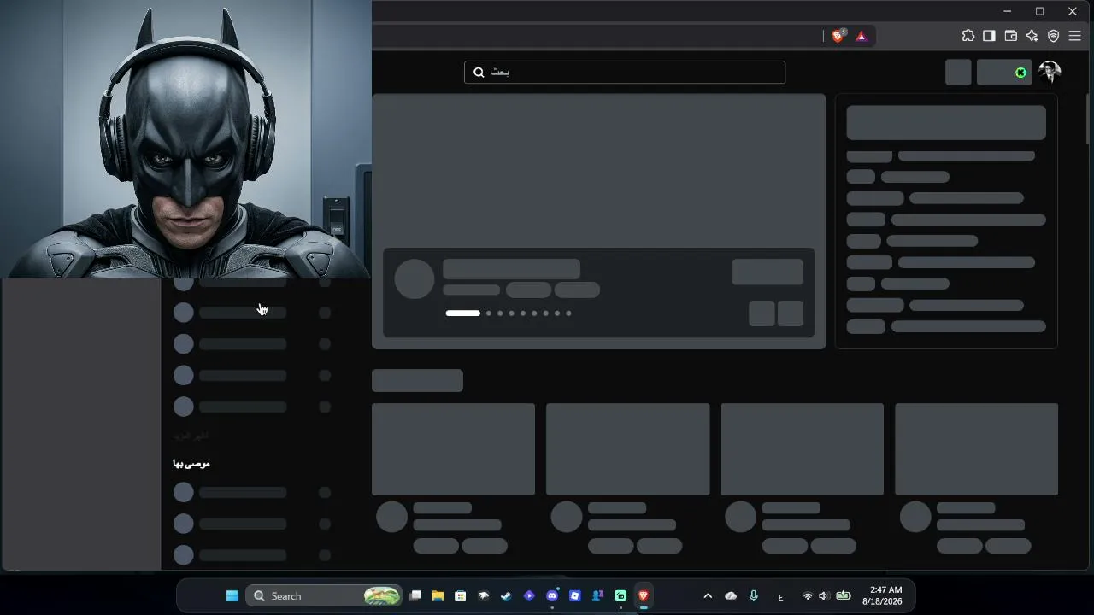This screenshot has width=1094, height=615.
Task: Close the browser window
Action: coord(1073,11)
